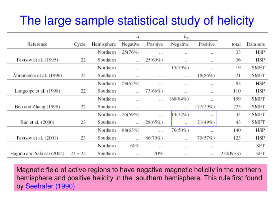Click the 70% Southern value
This screenshot has width=274, height=205.
pos(158,153)
